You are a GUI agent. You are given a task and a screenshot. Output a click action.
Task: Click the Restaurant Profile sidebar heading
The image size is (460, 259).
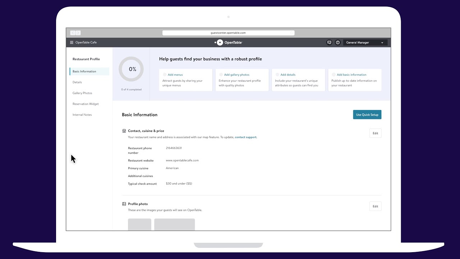tap(86, 59)
